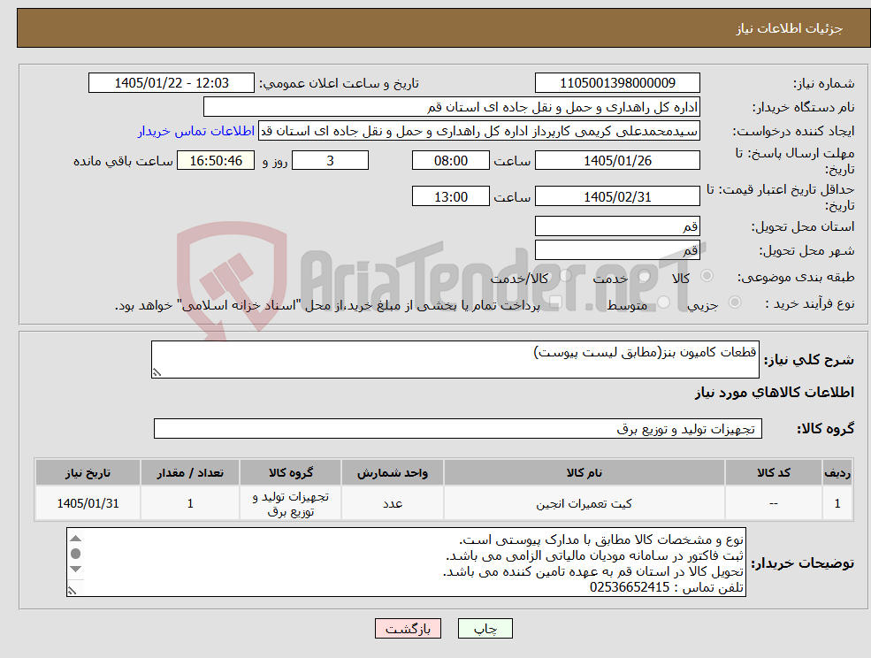Toggle the Islamic treasury payment checkbox
871x658 pixels.
pyautogui.click(x=554, y=302)
